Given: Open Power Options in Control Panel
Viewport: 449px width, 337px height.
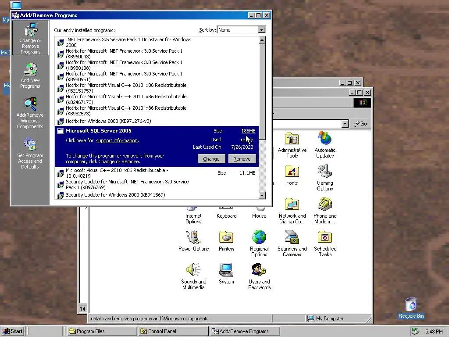Looking at the screenshot, I should coord(193,241).
